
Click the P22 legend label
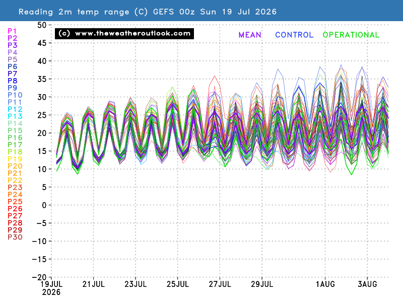15,180
